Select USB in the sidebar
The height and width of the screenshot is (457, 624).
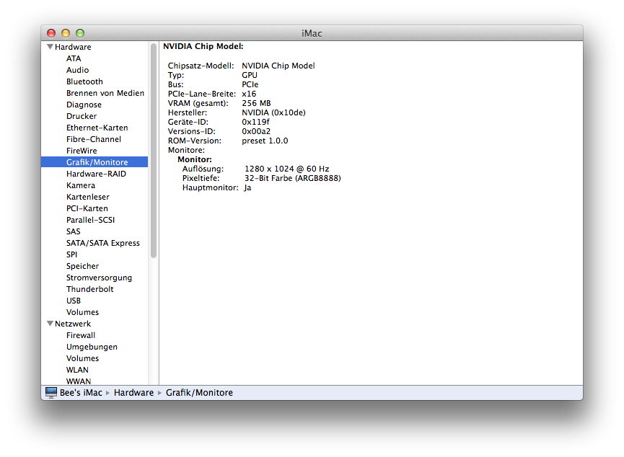coord(74,301)
